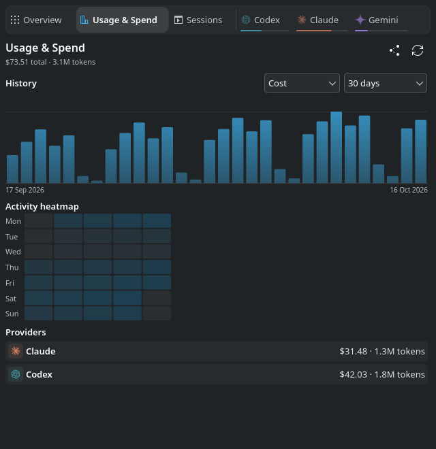Click the Codex usage progress bar under tab
Viewport: 436px width, 449px height.
coord(265,31)
